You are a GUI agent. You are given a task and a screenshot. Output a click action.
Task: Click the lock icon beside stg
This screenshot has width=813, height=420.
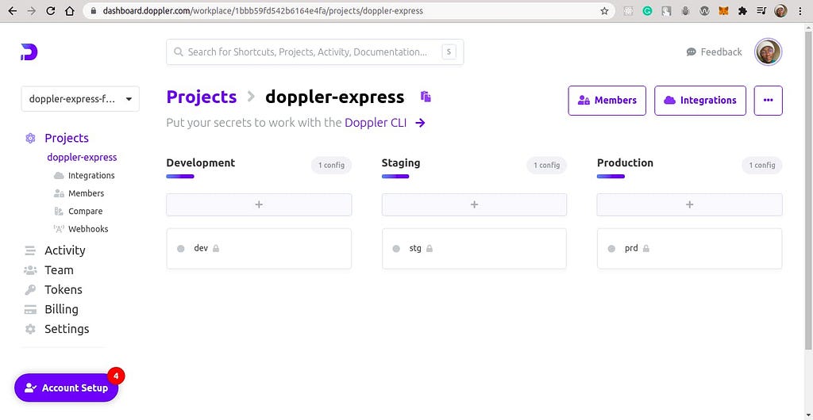point(430,248)
